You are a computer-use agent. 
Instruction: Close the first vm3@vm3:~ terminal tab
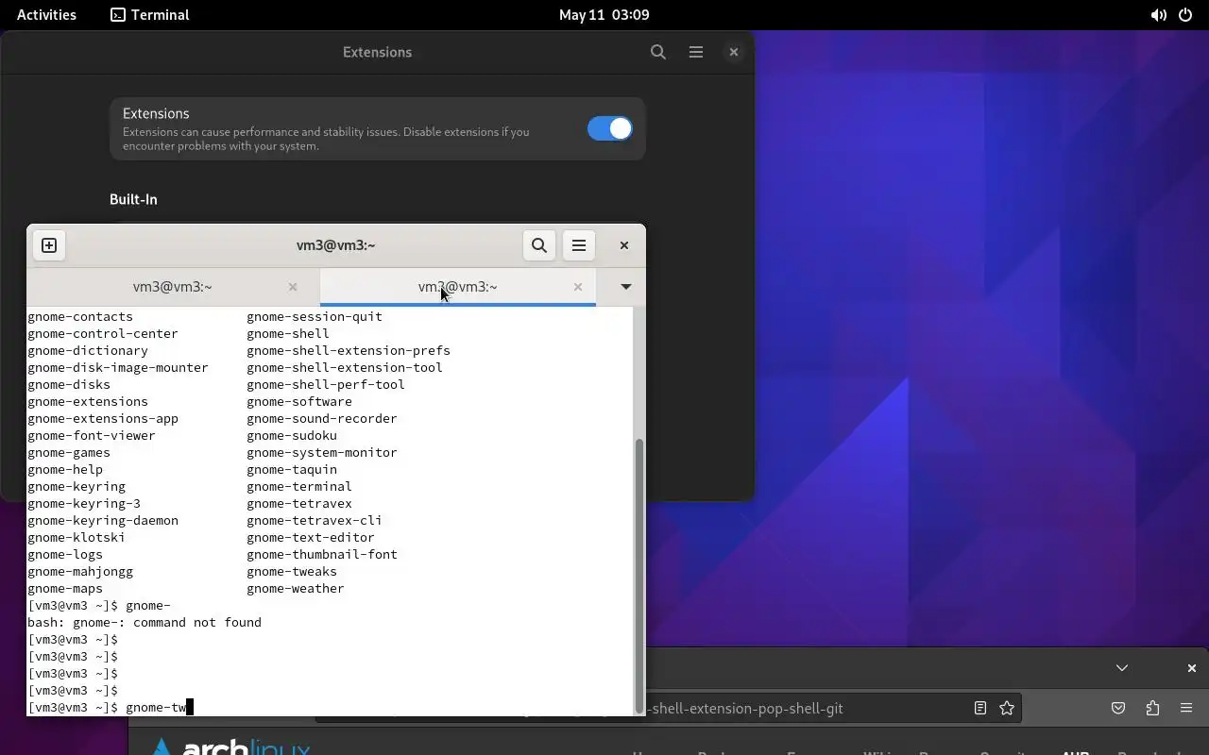pos(293,287)
